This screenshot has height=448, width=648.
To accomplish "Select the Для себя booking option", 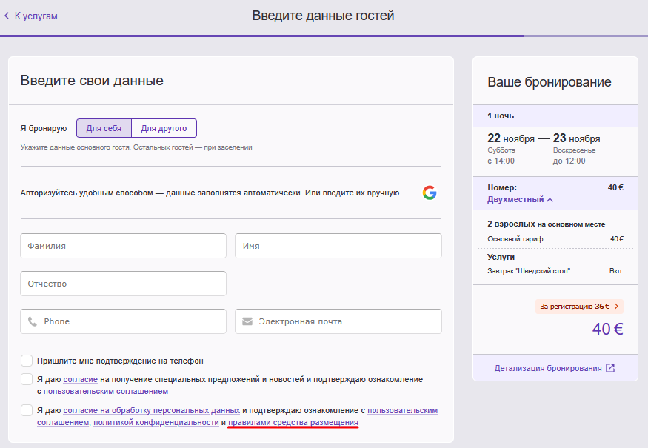I will coord(104,128).
